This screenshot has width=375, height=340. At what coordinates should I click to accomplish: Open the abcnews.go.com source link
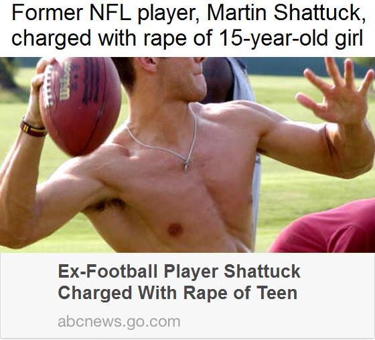pos(119,322)
